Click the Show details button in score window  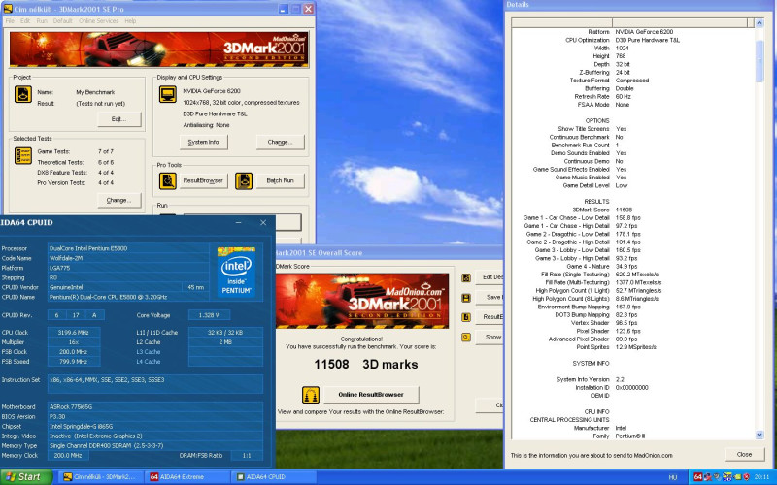[x=490, y=337]
